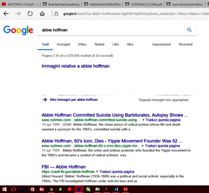Launch Photoshop from the taskbar
This screenshot has height=193, width=209.
pyautogui.click(x=23, y=189)
